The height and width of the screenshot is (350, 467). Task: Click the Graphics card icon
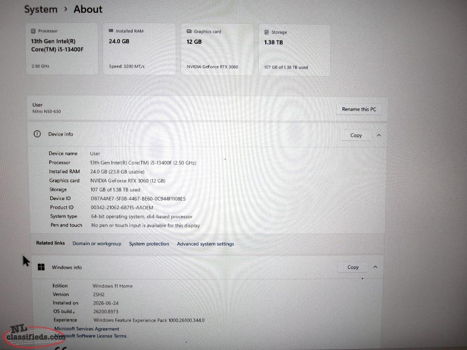point(189,31)
